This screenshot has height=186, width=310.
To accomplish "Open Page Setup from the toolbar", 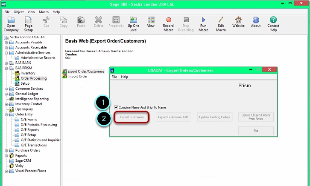I will (29, 20).
